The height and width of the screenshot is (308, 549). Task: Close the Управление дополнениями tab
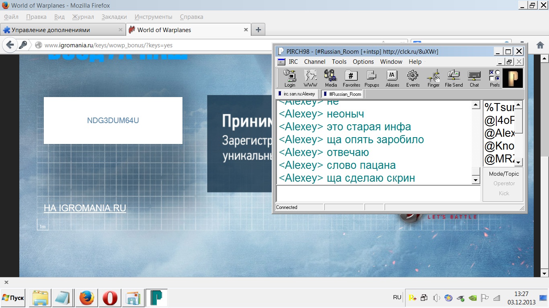tap(121, 30)
